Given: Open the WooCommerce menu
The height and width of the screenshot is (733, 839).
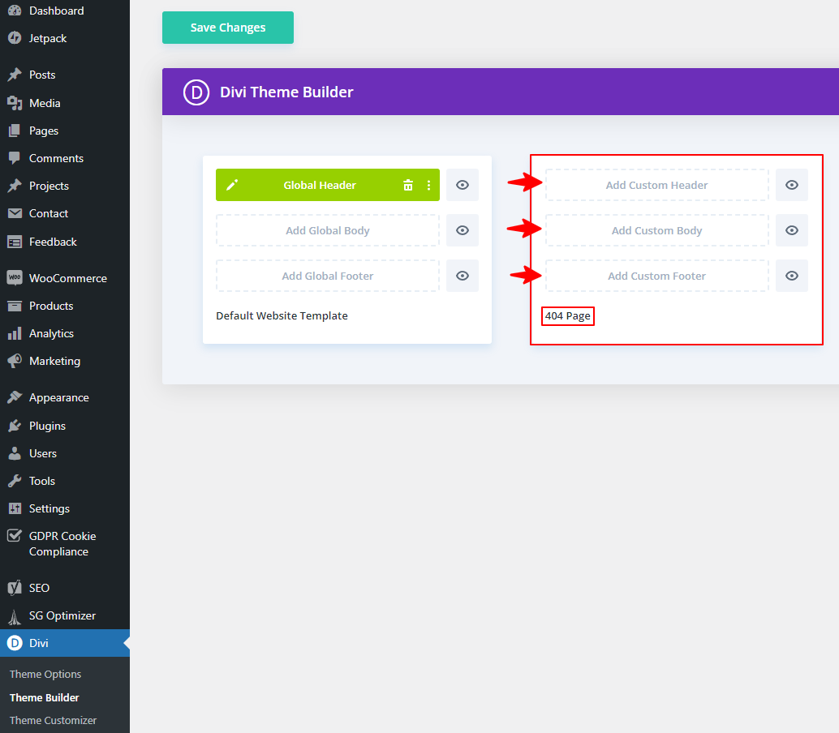Looking at the screenshot, I should [68, 278].
